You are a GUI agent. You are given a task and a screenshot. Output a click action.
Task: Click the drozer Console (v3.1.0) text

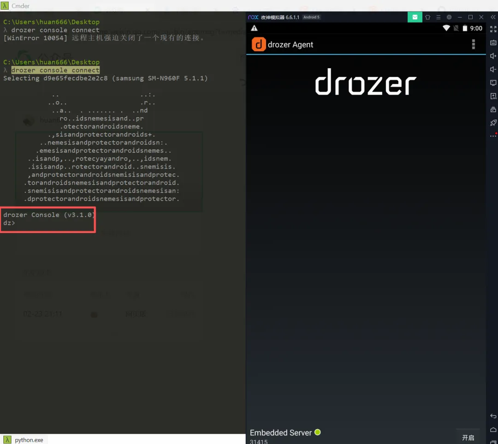(49, 215)
